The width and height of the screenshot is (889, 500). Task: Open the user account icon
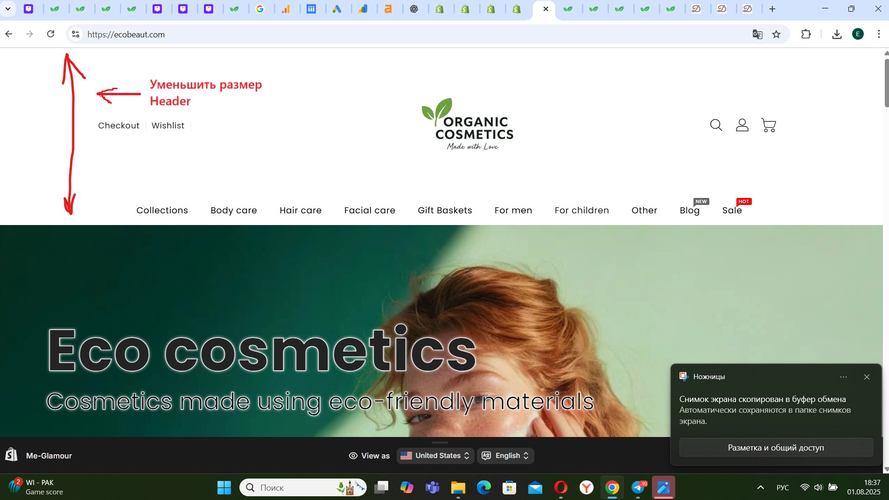pyautogui.click(x=742, y=125)
